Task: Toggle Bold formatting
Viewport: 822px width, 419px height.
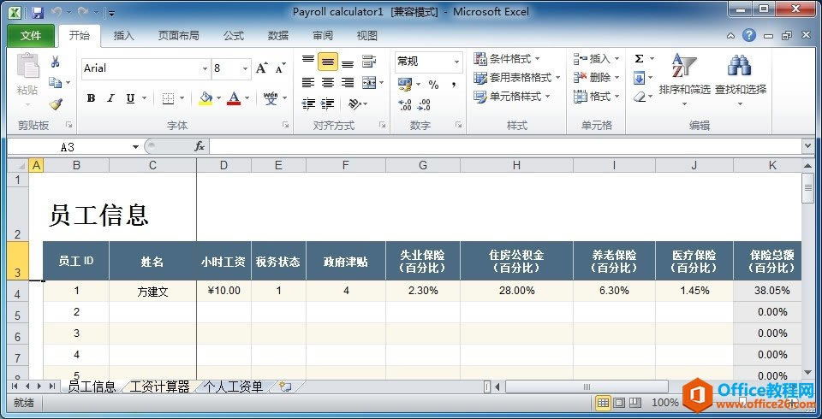Action: coord(92,98)
